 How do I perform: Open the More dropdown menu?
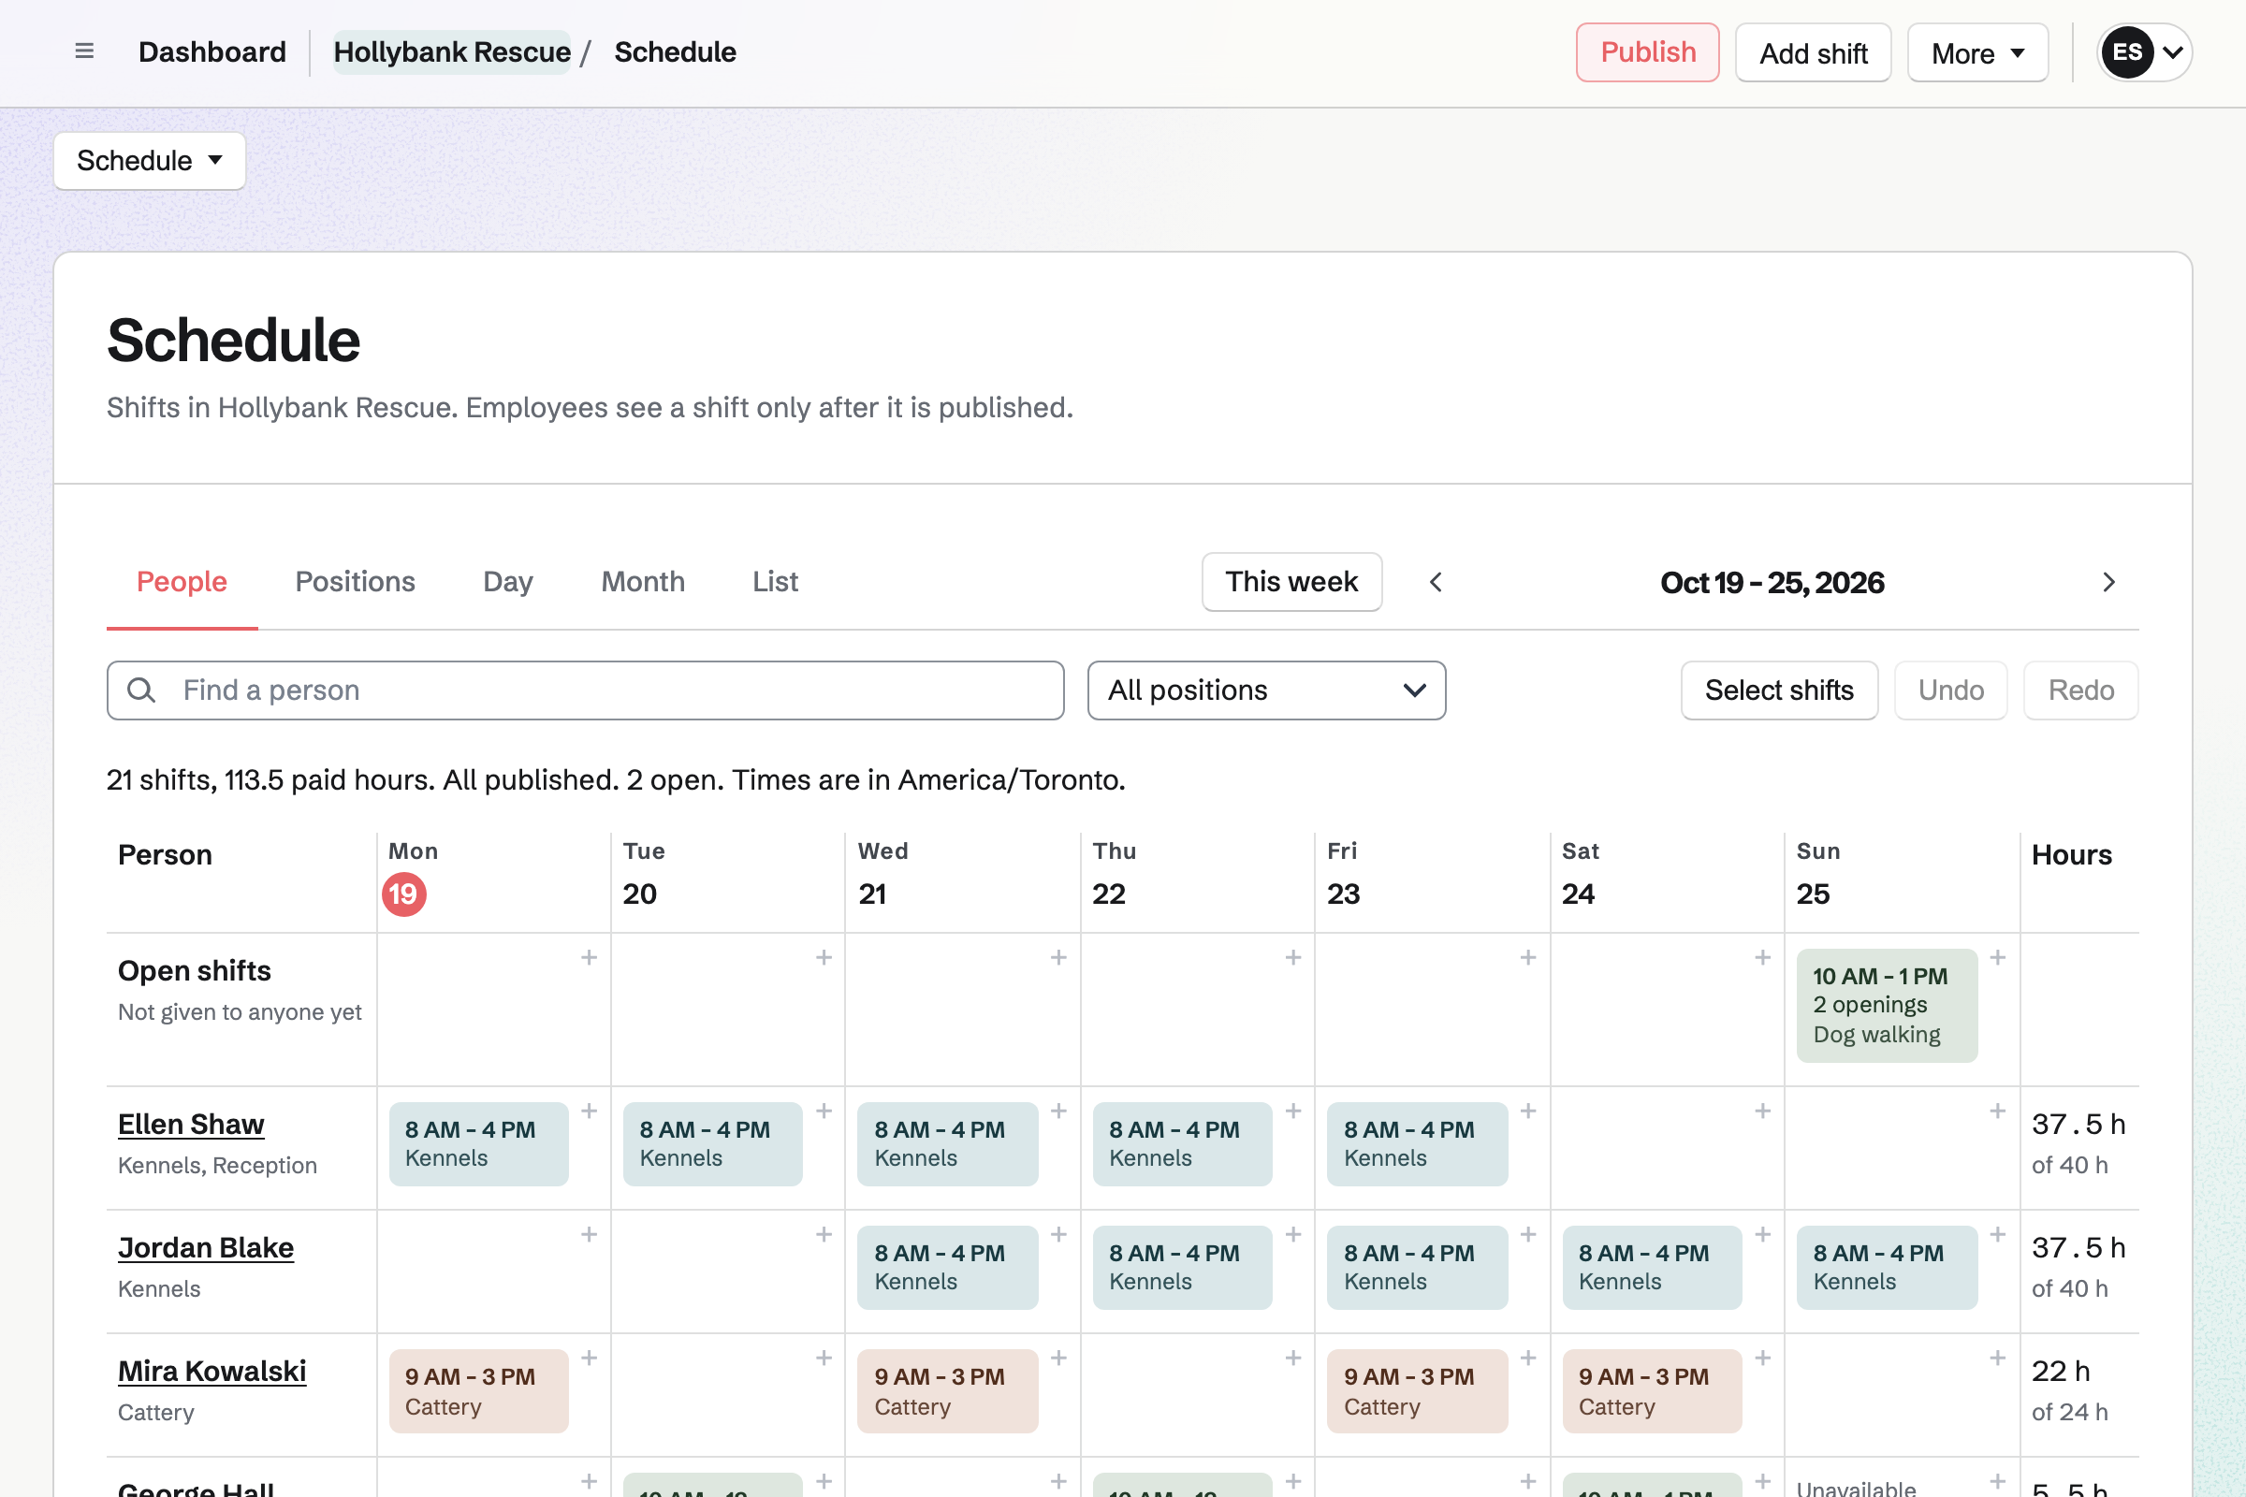(x=1976, y=53)
